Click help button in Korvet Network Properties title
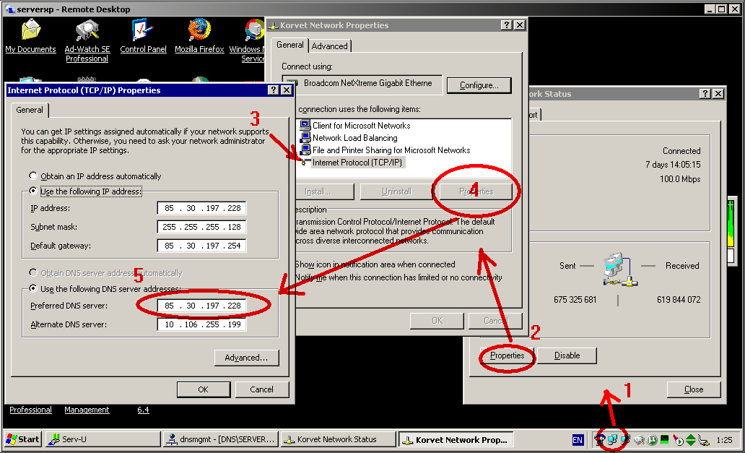The height and width of the screenshot is (453, 745). click(507, 25)
